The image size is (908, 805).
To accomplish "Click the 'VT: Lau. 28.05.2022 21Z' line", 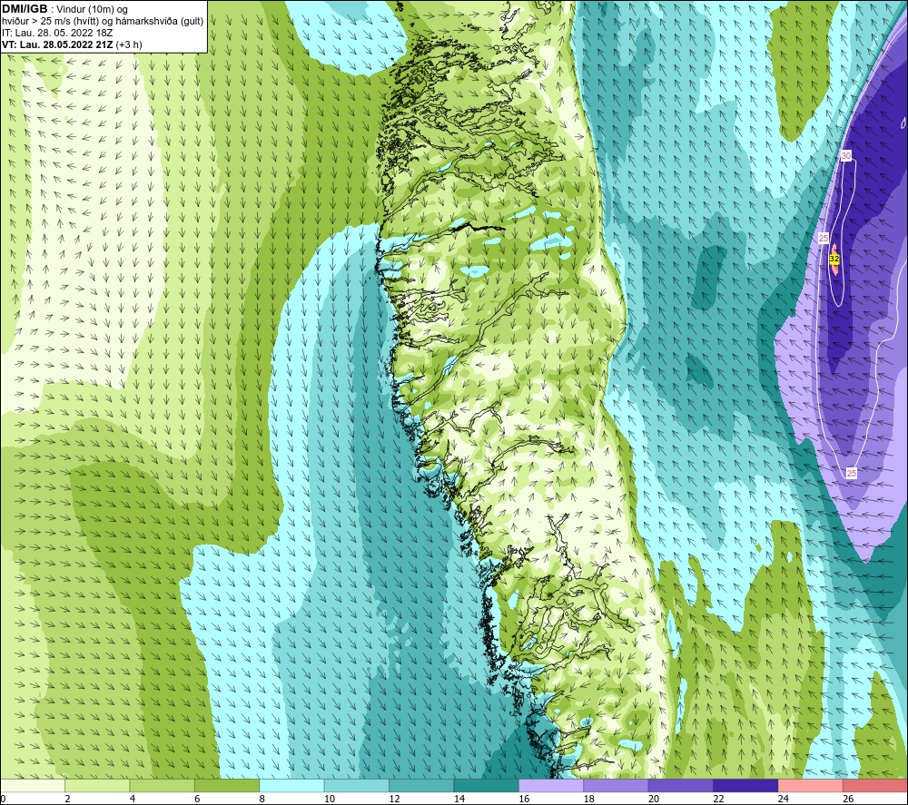I will point(57,44).
